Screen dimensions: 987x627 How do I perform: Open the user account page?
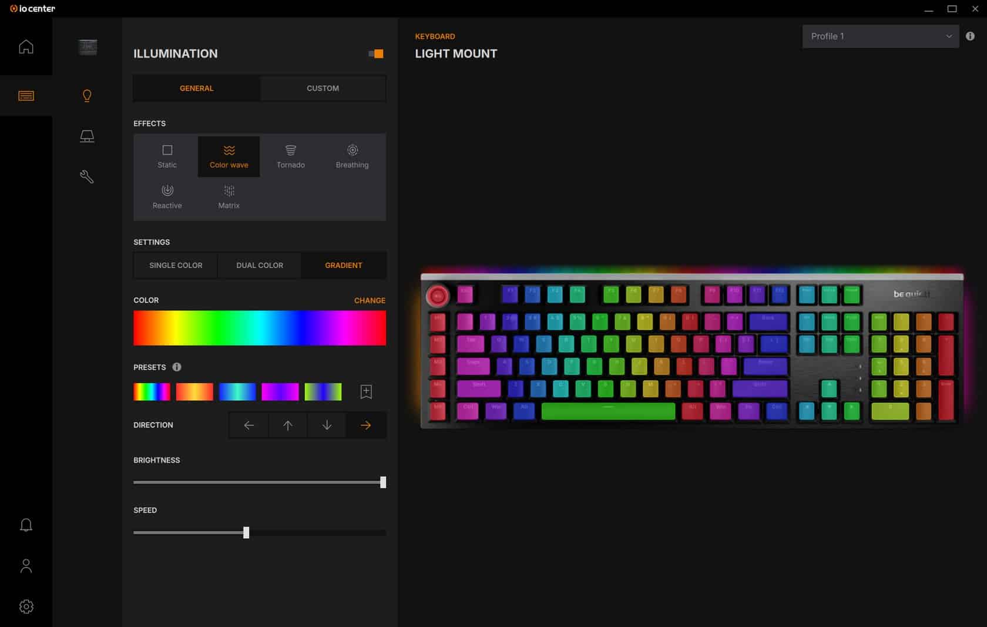coord(26,566)
